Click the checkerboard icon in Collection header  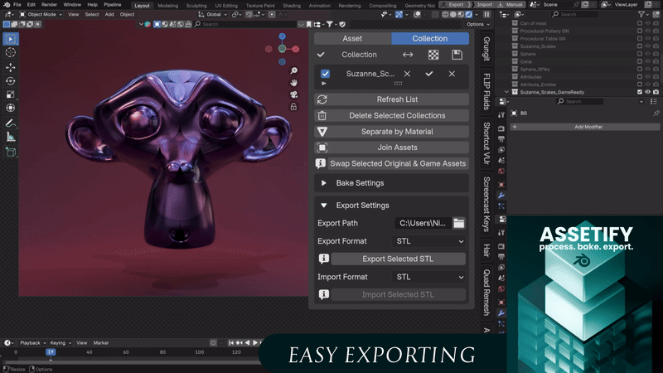433,55
